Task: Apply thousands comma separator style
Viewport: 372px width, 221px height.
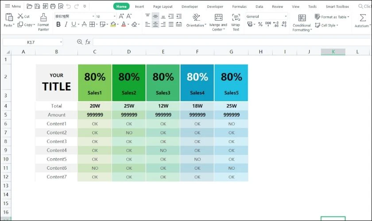Action: (268, 24)
